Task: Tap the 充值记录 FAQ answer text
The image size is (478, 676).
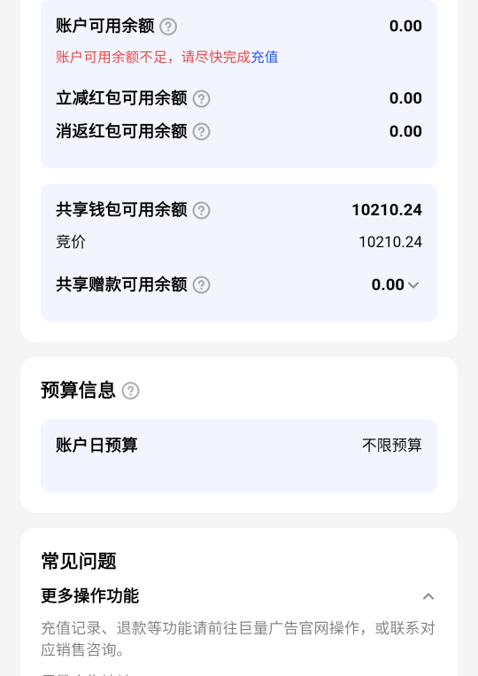Action: click(238, 639)
